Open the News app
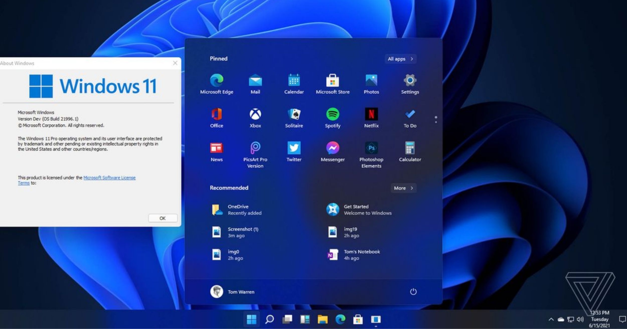627x329 pixels. coord(217,152)
